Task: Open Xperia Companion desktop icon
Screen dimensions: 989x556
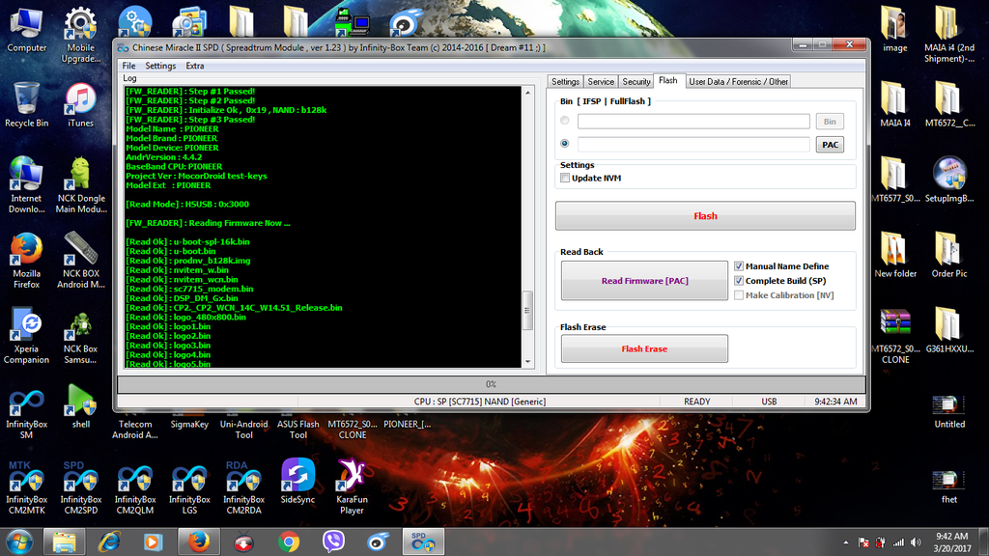Action: [x=26, y=328]
